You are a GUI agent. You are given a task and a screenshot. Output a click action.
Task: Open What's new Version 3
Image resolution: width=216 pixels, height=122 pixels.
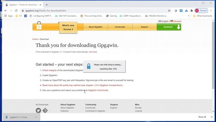coord(68,27)
